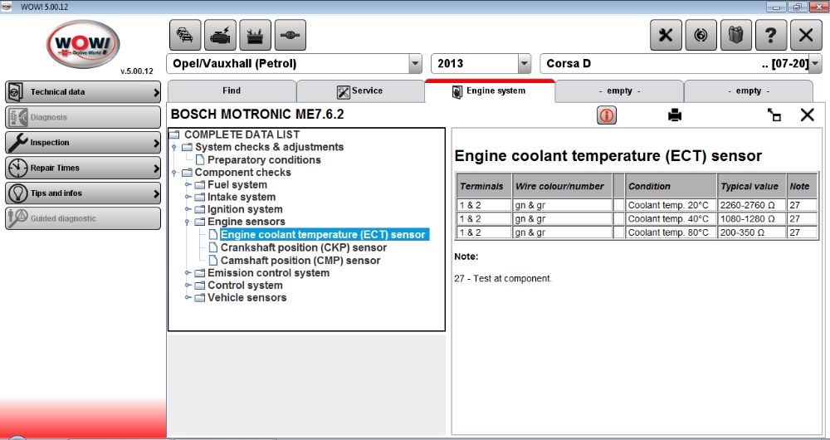Expand the Intake system folder
Screen dimensions: 830x440
[188, 197]
